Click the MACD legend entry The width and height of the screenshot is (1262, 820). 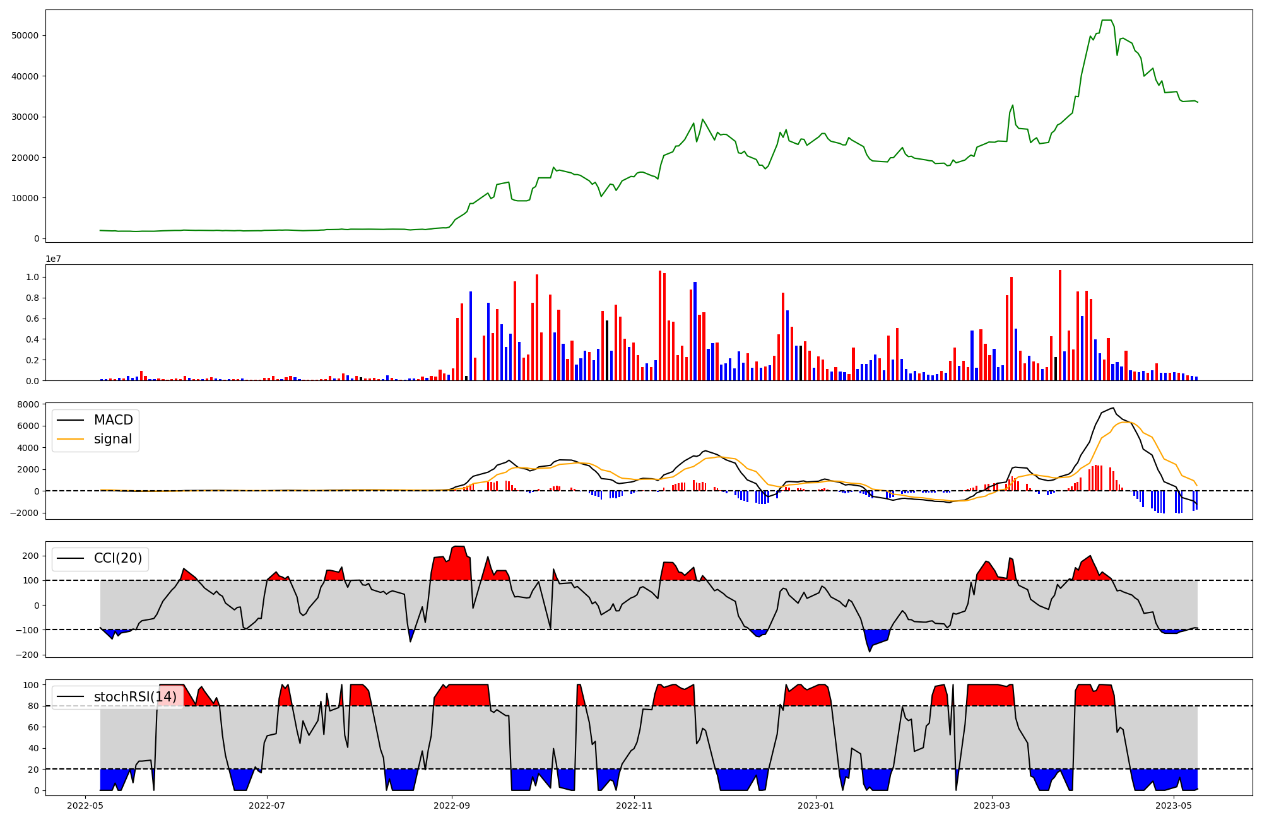113,420
